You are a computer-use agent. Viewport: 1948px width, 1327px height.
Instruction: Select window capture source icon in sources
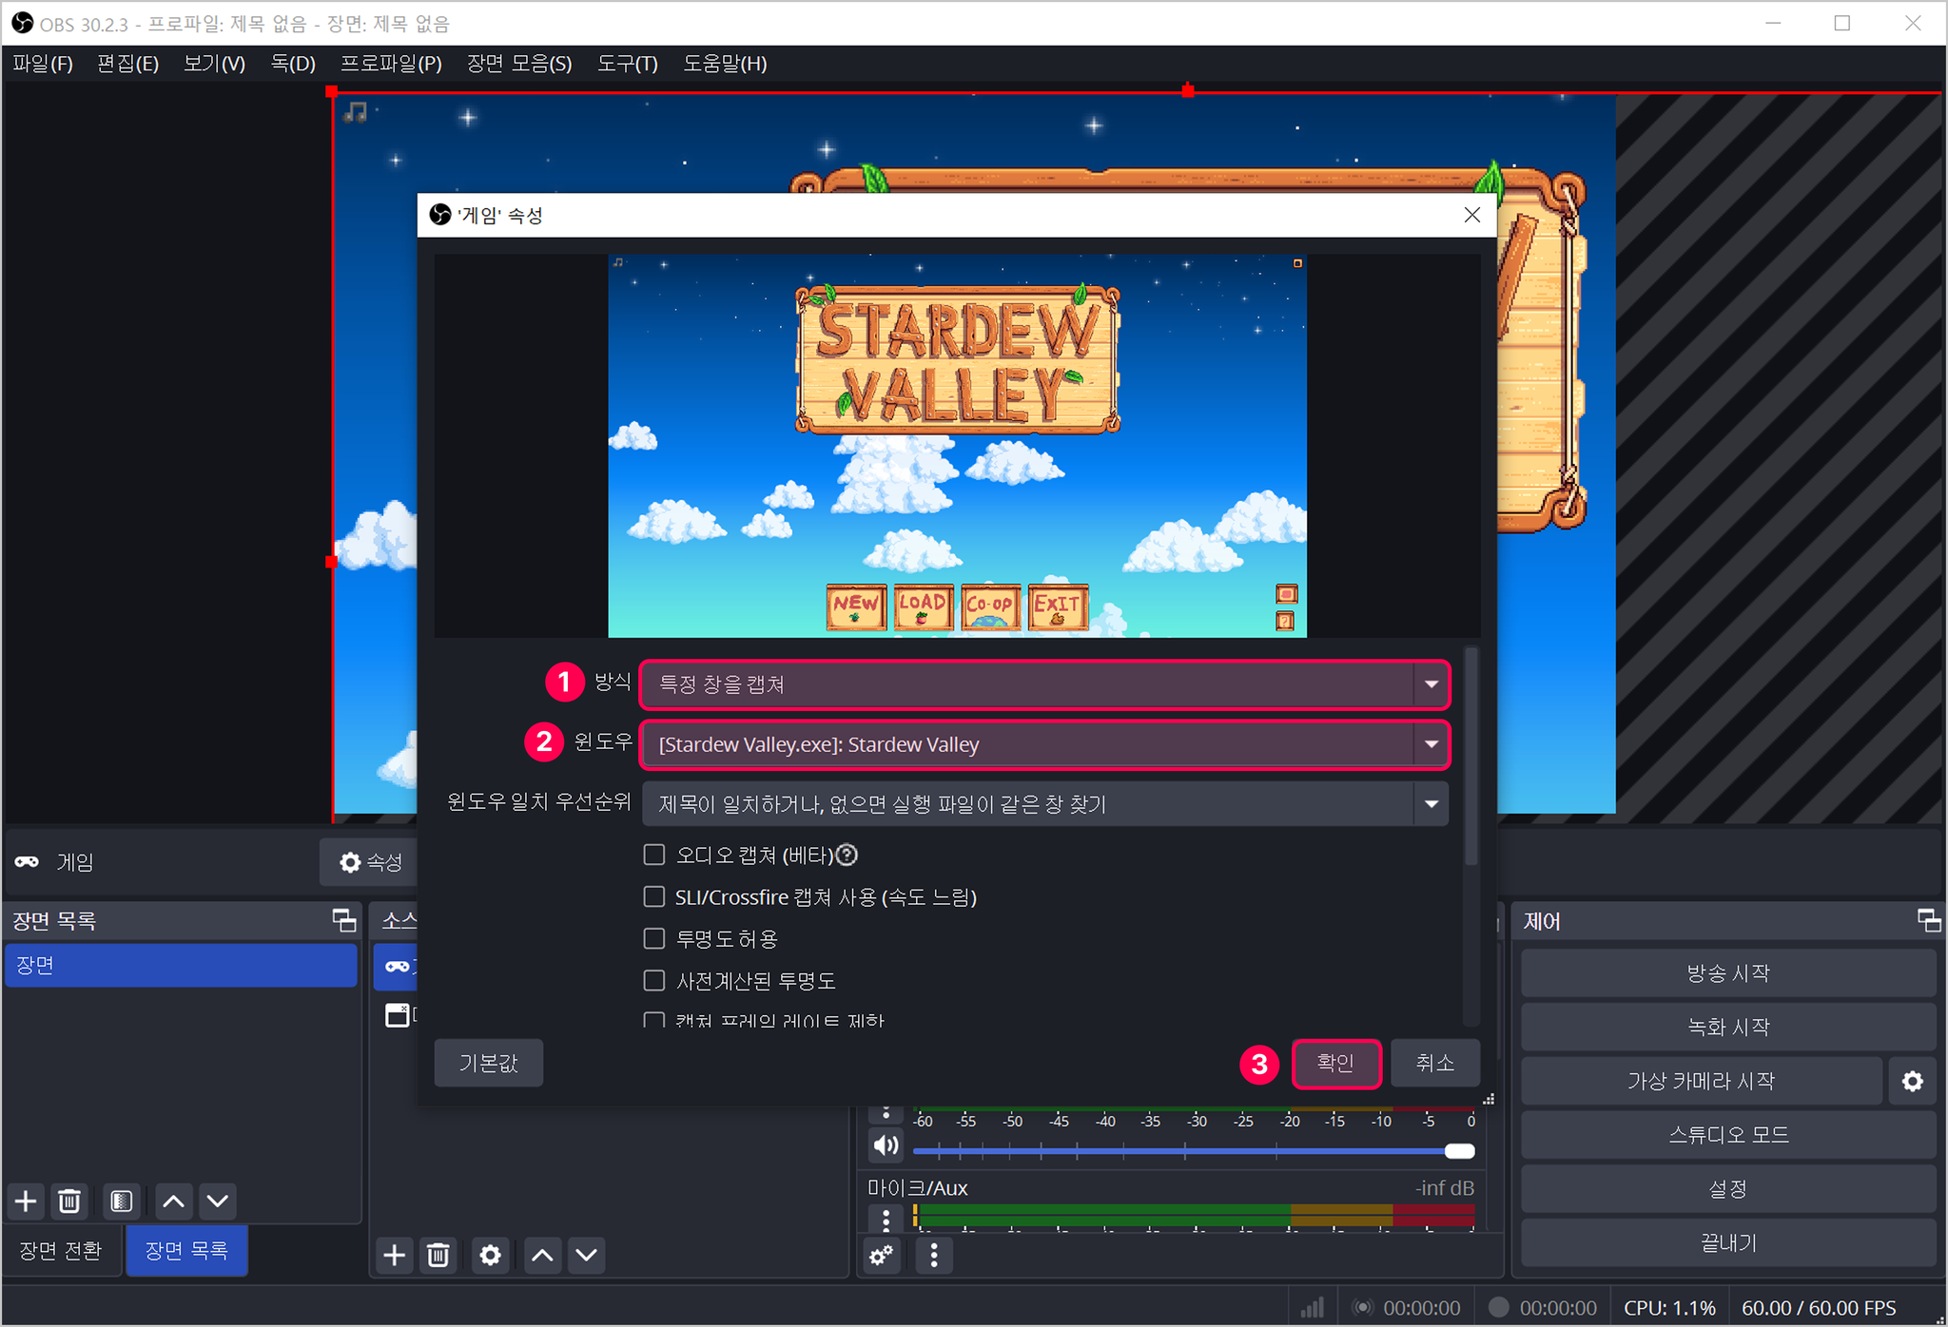point(397,1014)
